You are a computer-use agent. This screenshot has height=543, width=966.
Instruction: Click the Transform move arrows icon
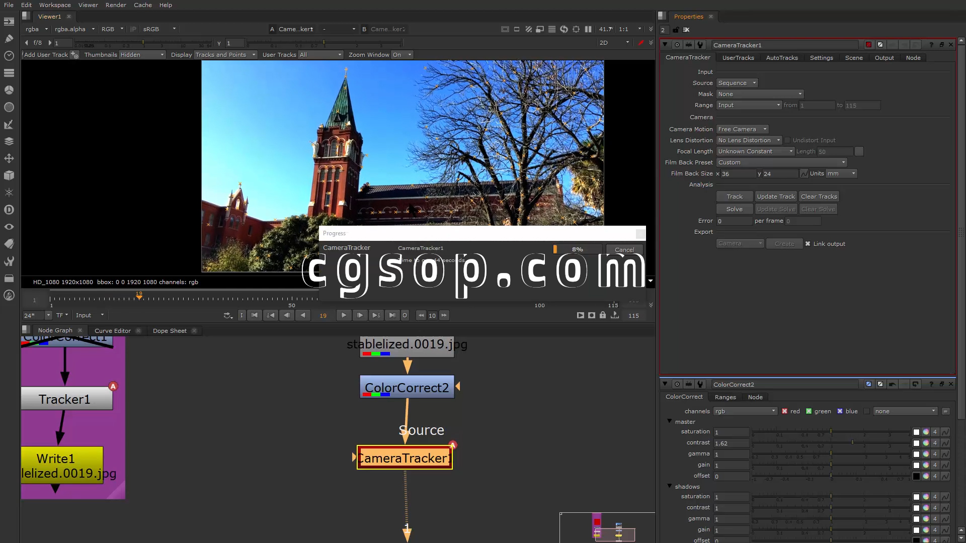point(9,158)
